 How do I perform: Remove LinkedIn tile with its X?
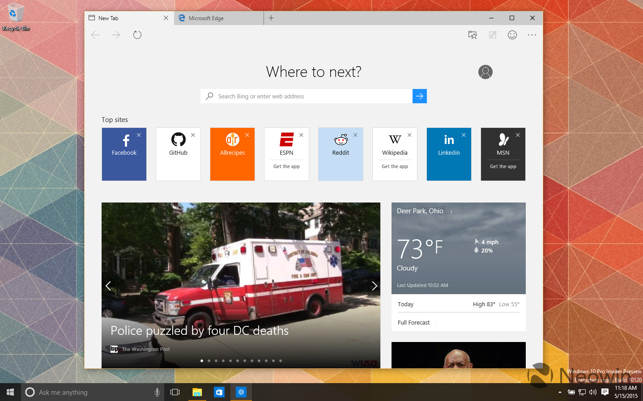(x=464, y=135)
